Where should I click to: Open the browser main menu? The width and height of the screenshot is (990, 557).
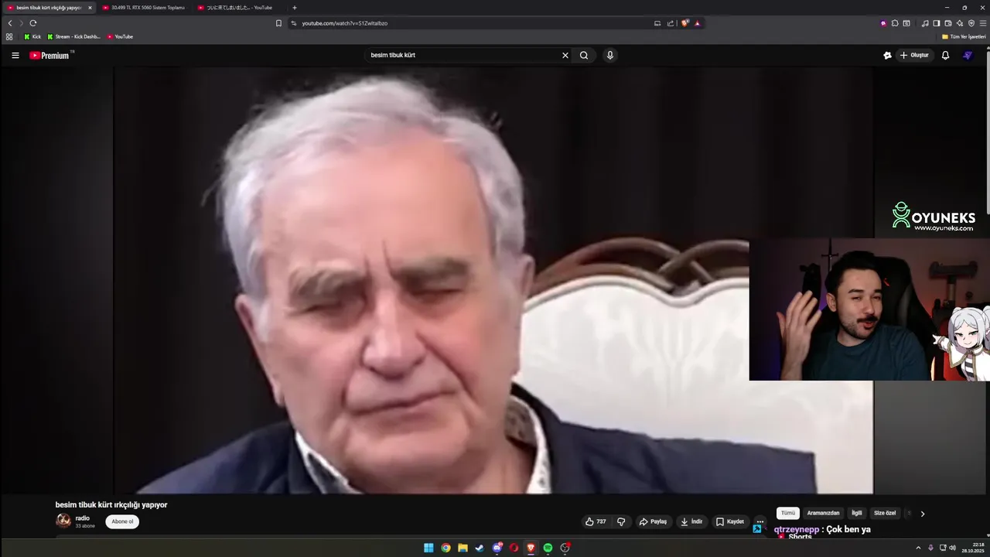983,23
